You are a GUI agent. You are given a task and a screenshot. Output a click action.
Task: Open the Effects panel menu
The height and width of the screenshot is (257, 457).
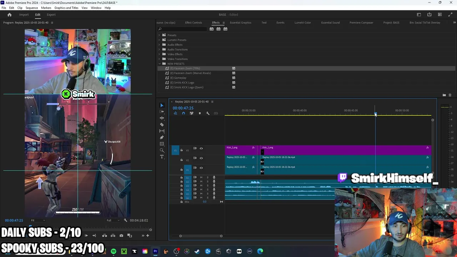pos(224,23)
